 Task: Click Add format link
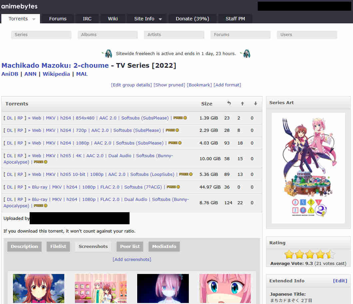pos(227,85)
